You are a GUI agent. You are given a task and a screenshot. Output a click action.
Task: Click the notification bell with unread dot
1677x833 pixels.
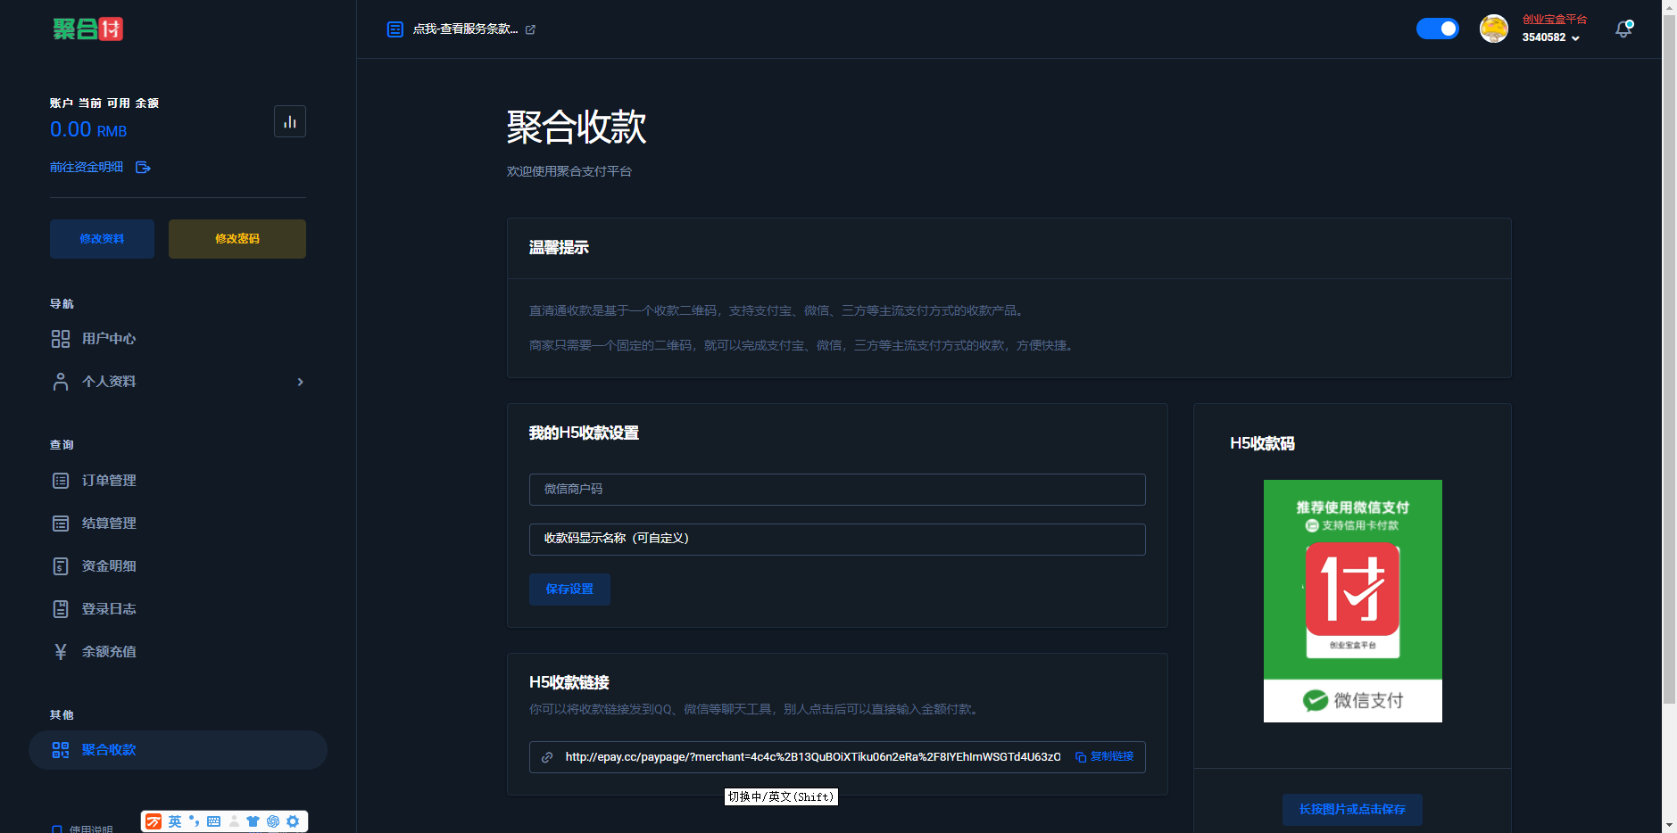click(1623, 29)
